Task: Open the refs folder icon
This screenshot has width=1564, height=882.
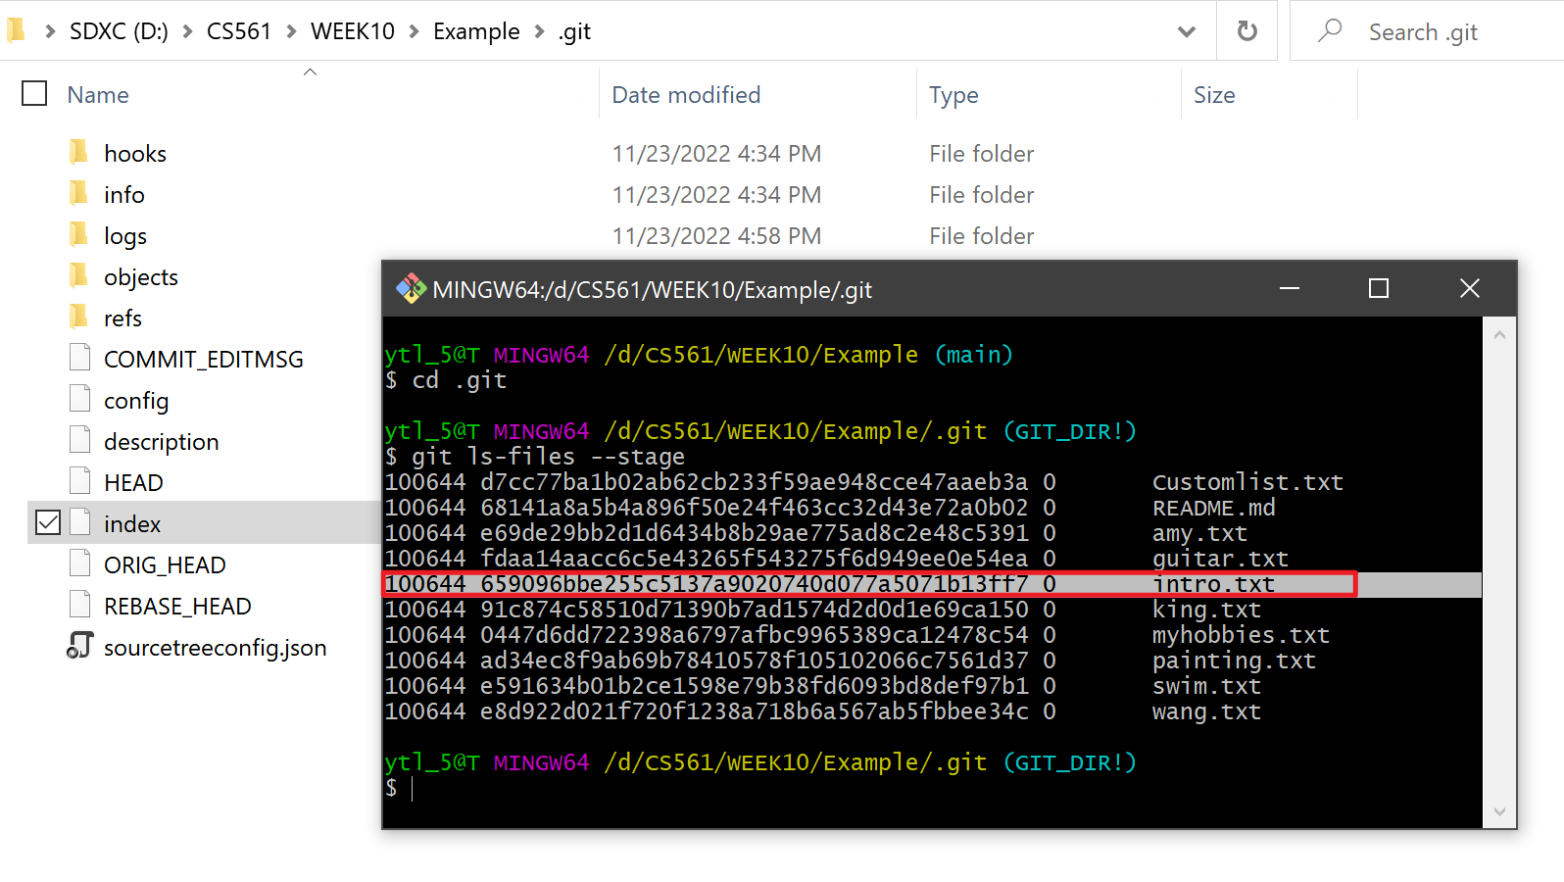Action: (79, 318)
